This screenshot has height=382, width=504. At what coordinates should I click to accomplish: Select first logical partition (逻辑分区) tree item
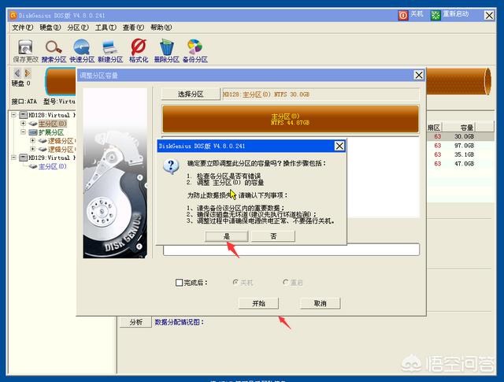(61, 141)
